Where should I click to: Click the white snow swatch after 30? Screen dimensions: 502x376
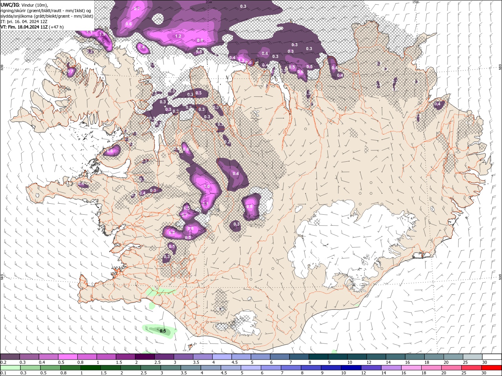click(492, 356)
